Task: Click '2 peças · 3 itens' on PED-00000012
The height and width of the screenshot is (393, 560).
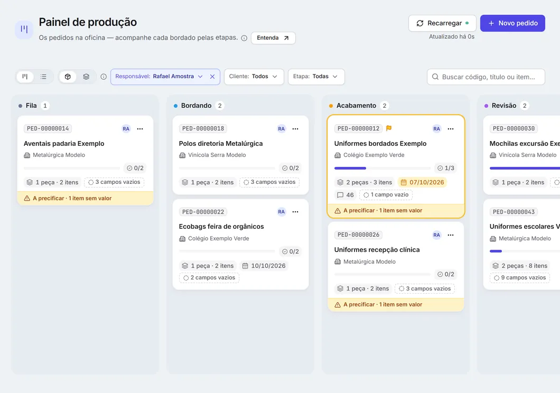Action: click(365, 182)
